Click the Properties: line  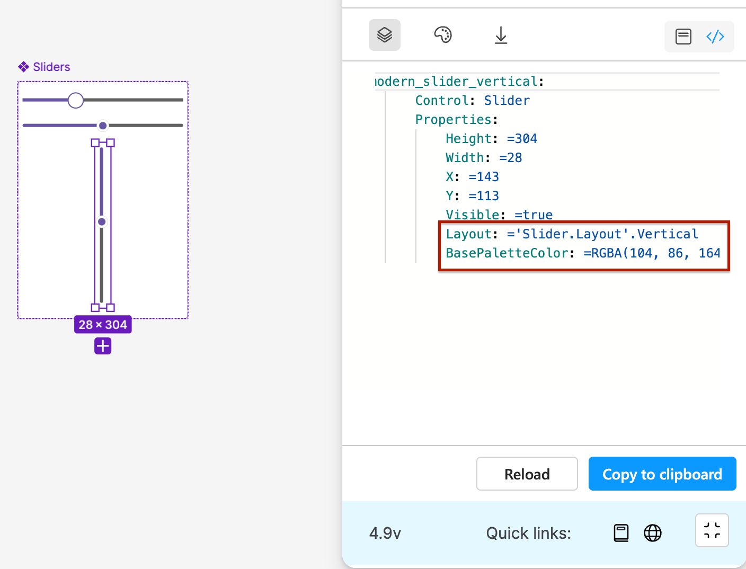coord(456,120)
